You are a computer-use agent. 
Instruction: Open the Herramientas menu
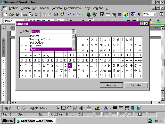click(x=72, y=8)
